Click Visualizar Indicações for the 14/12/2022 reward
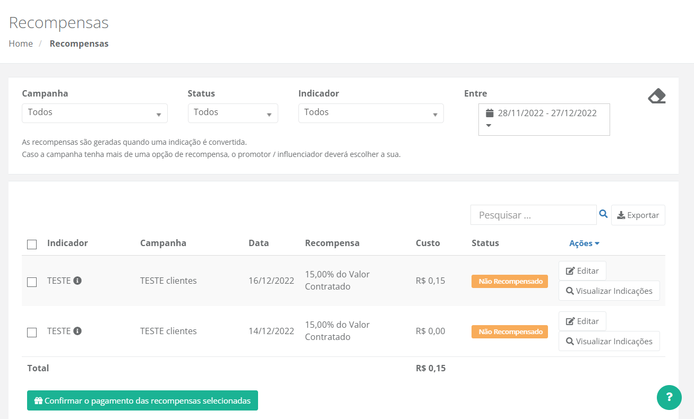 point(609,341)
